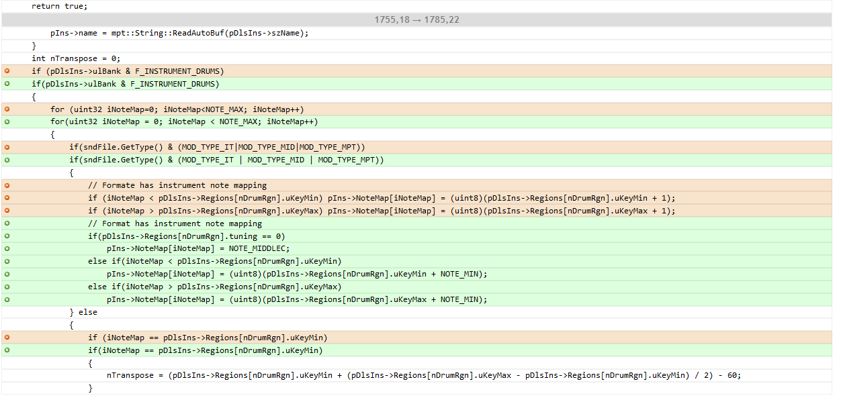Click added marker beside "else if(iNoteMap < ...uKeyMin)" line

[x=7, y=262]
